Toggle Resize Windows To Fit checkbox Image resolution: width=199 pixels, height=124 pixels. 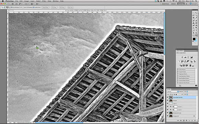pos(11,7)
